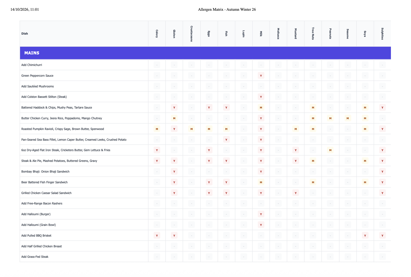Screen dimensions: 411x277
Task: Select Add Halloumi (Grain Bowl) dish name
Action: [39, 225]
